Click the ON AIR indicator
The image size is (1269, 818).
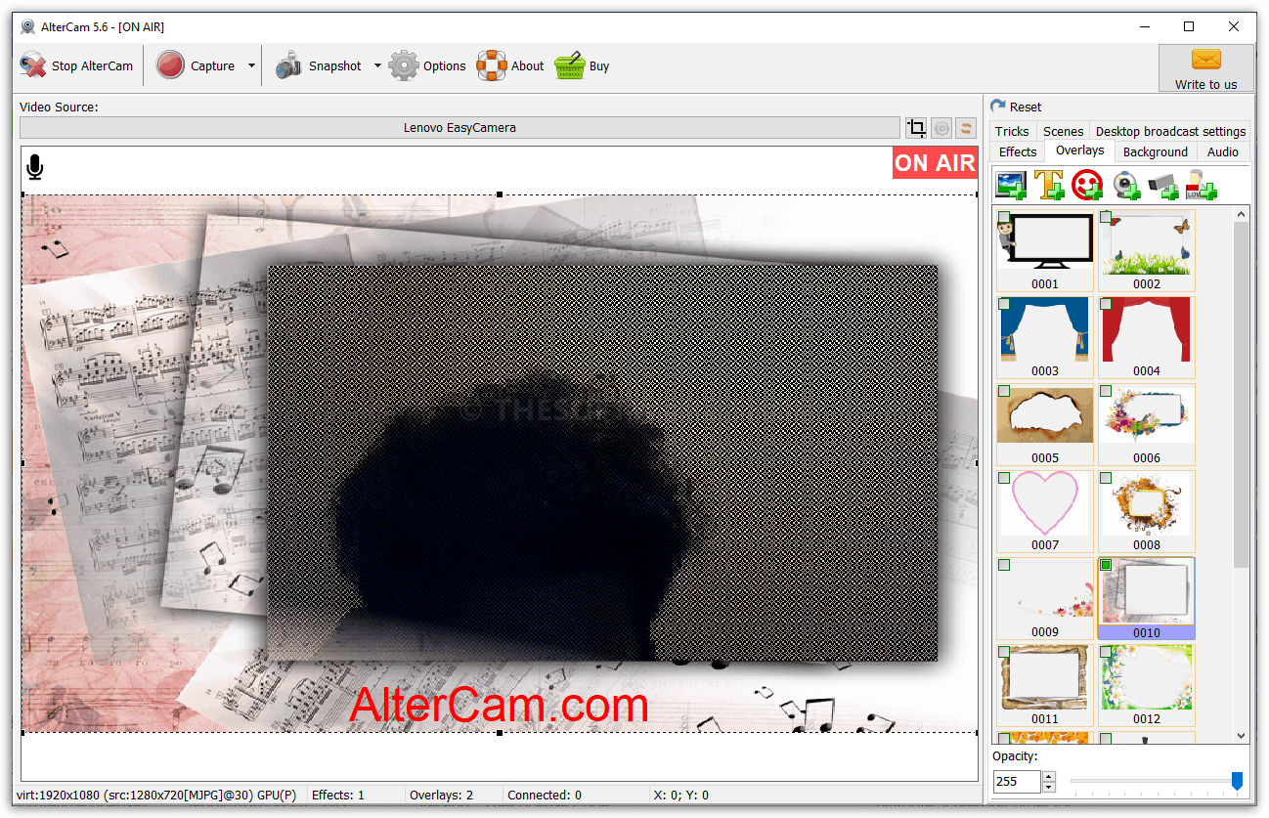click(935, 163)
